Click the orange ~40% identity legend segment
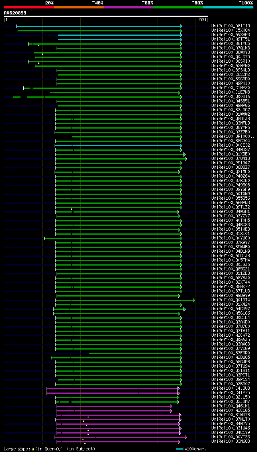 [79, 7]
